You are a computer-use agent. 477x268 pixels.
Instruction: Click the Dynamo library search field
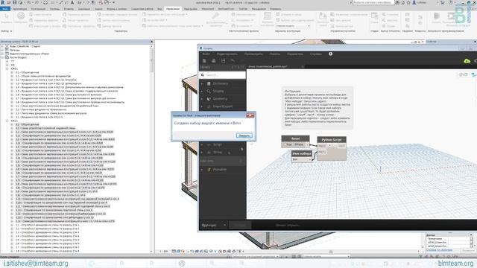(223, 74)
